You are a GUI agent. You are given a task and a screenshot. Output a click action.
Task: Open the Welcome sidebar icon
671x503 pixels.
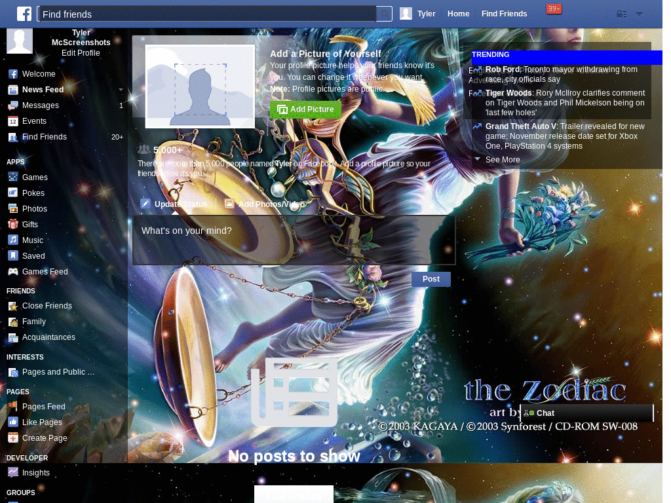[x=13, y=74]
